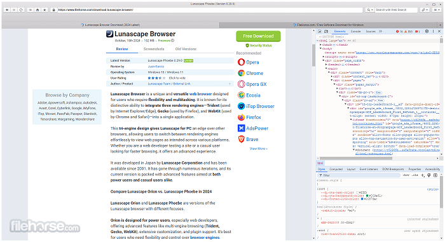Open a new tab with plus button
The image size is (445, 242).
coord(440,25)
